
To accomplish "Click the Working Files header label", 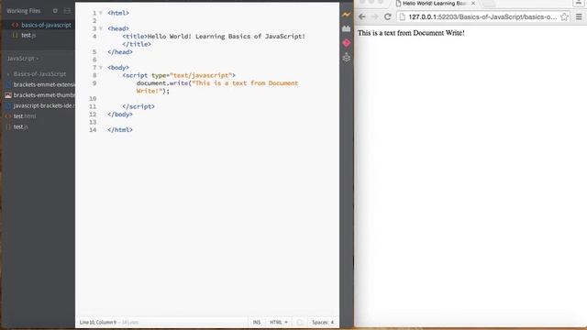I will tap(23, 11).
